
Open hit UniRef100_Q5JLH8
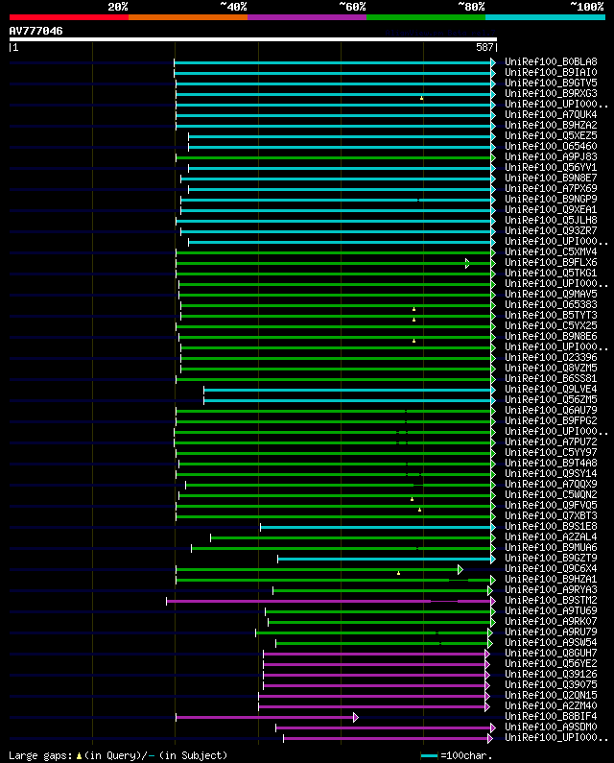(x=551, y=221)
